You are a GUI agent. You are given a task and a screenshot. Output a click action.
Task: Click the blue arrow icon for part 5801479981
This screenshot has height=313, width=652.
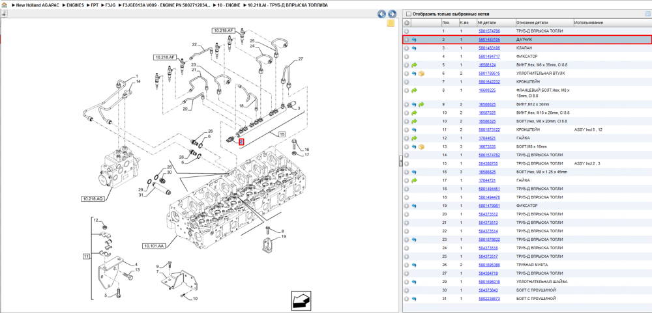coord(414,206)
